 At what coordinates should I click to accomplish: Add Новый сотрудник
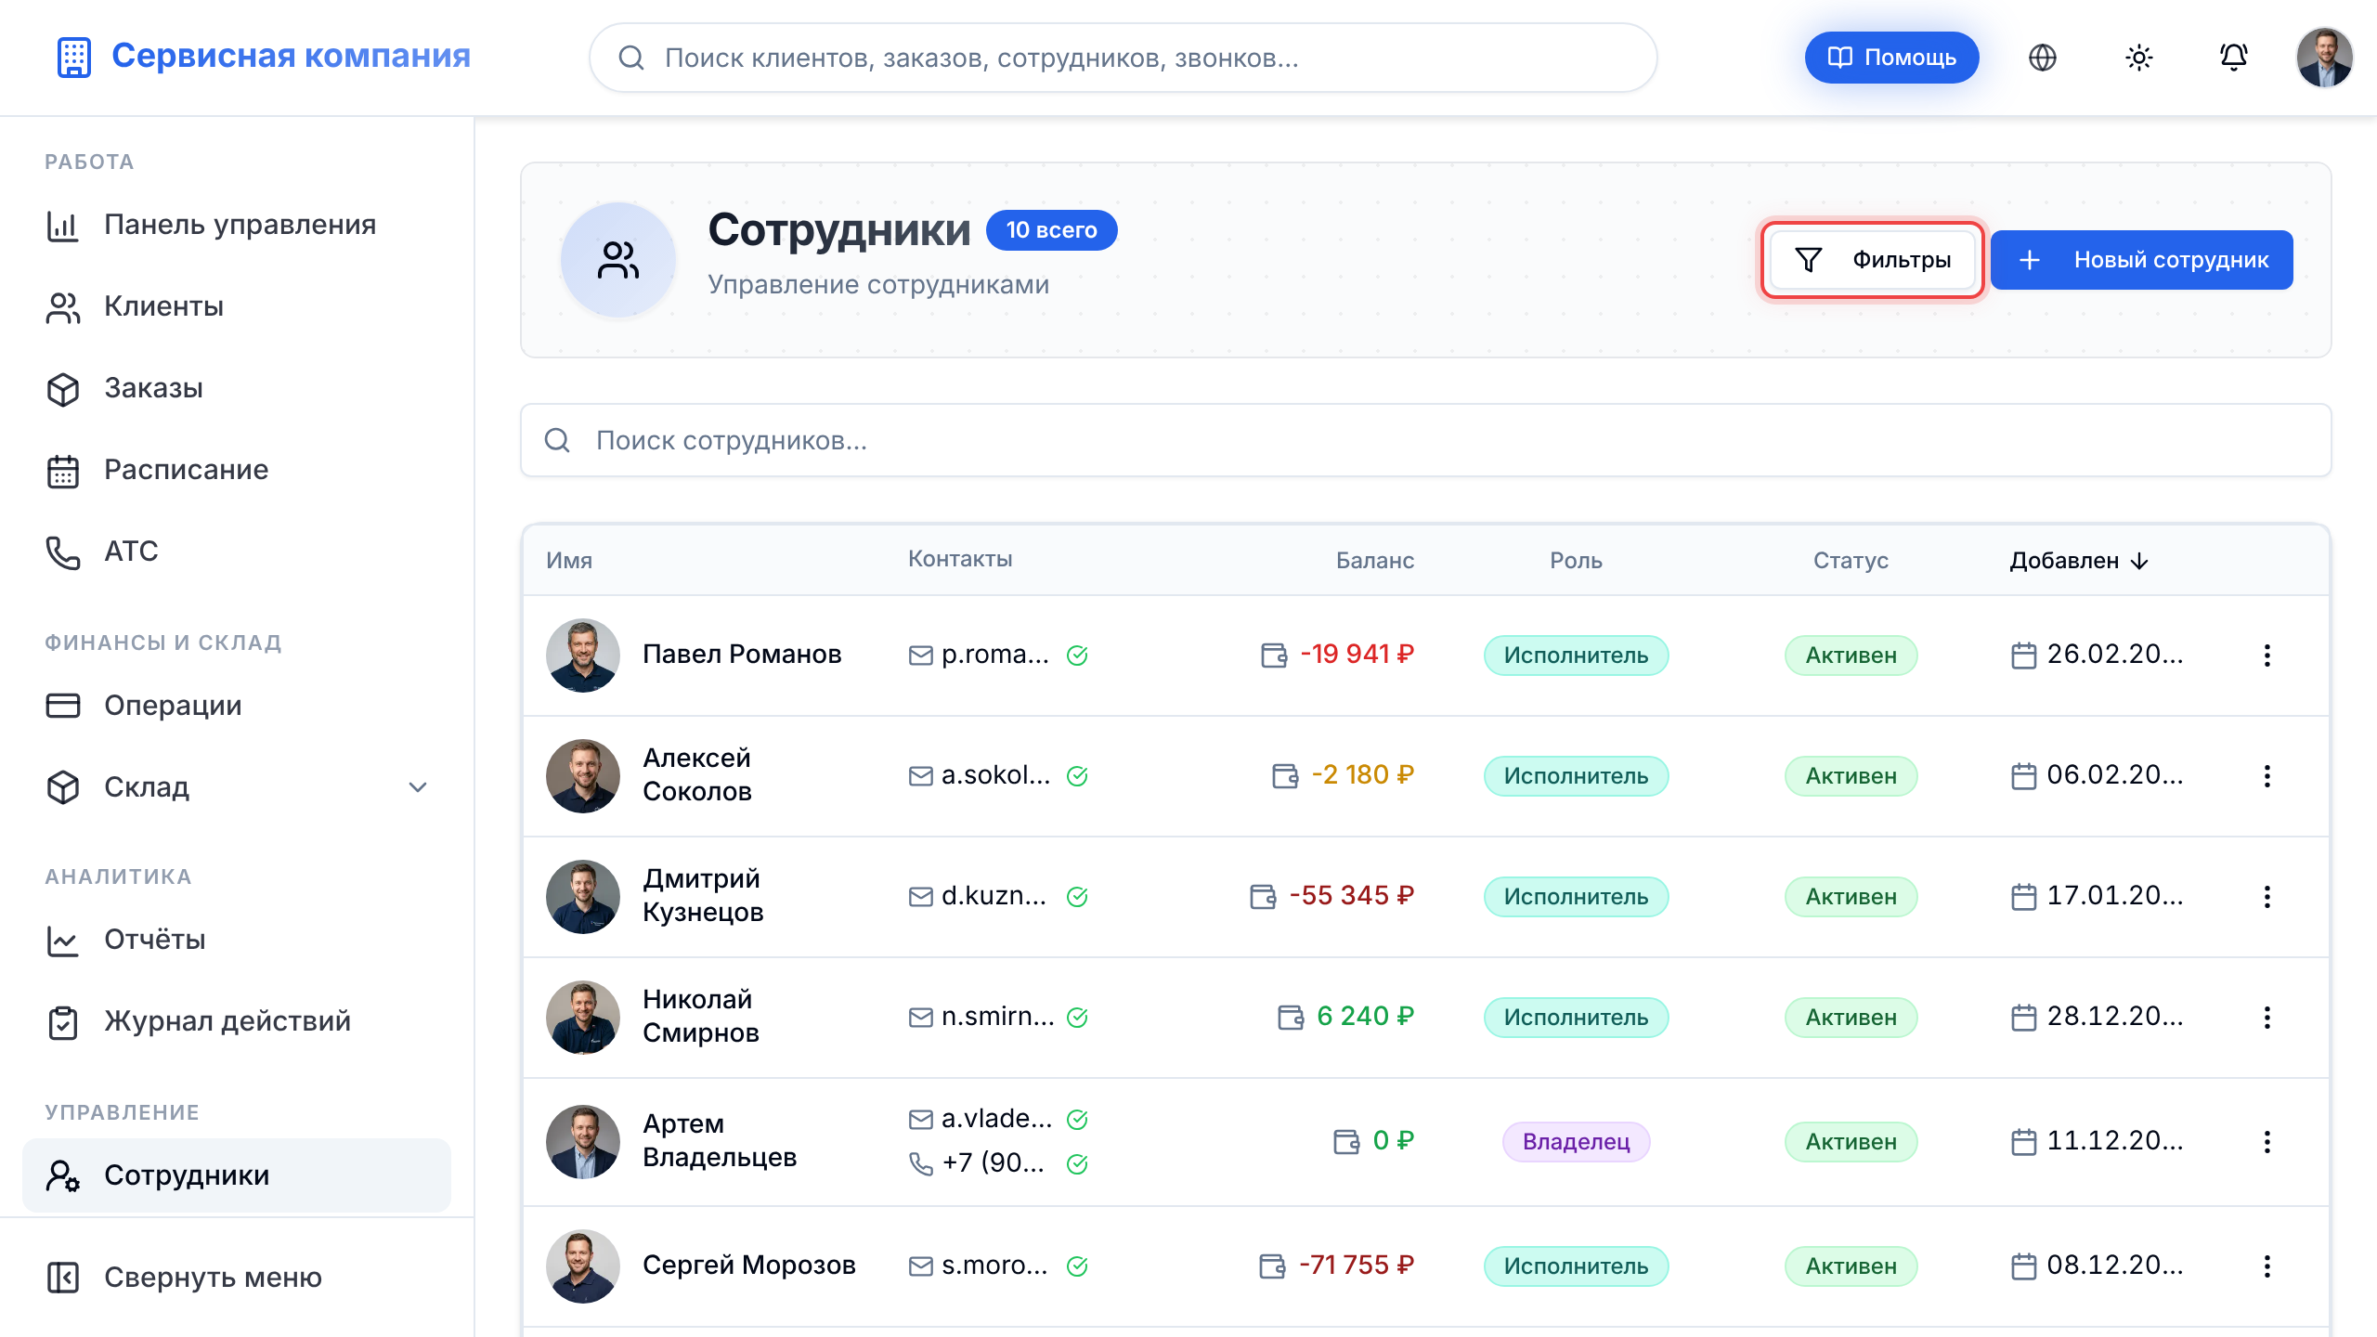(x=2141, y=260)
